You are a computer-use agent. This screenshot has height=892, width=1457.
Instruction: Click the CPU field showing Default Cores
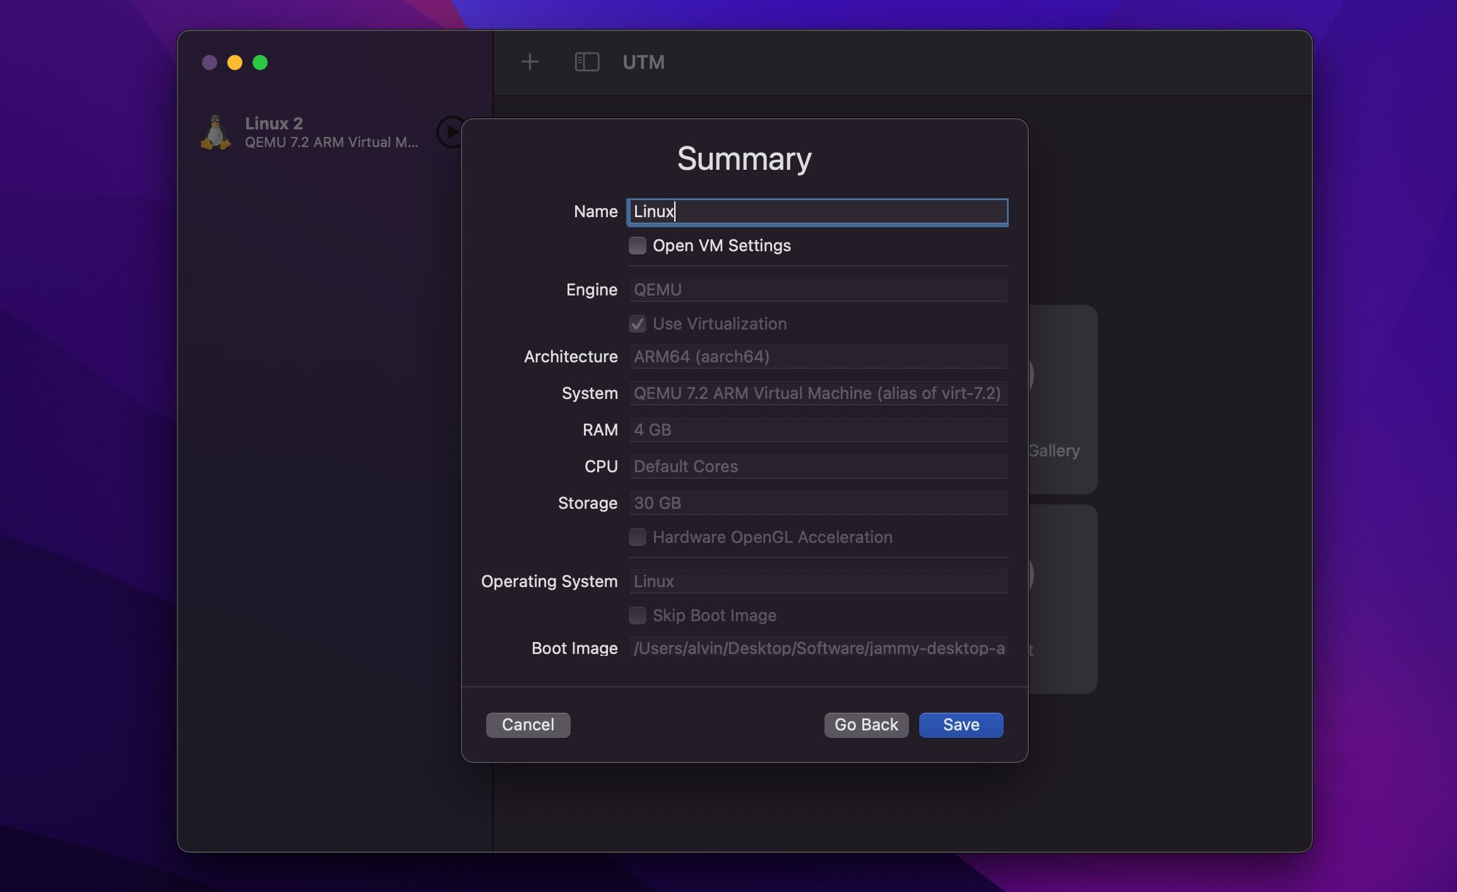click(x=817, y=467)
